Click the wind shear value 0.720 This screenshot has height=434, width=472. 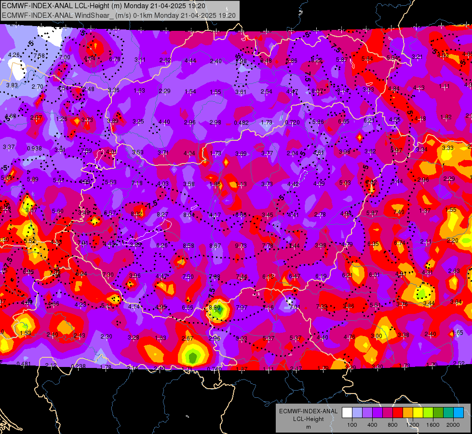[292, 122]
